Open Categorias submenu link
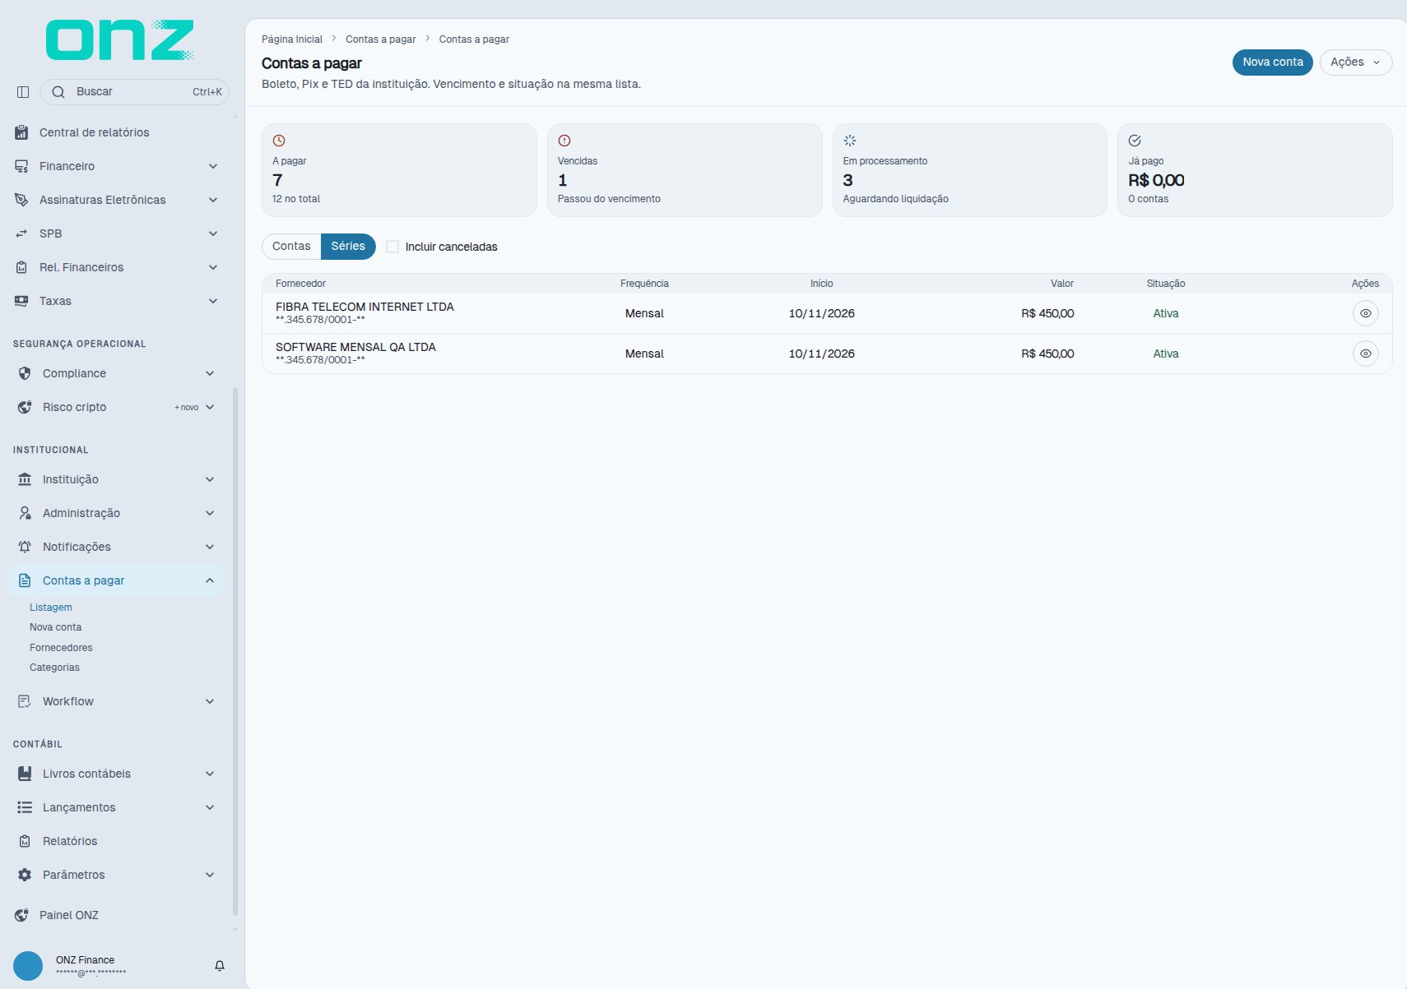Screen dimensions: 1407x989 pos(54,668)
